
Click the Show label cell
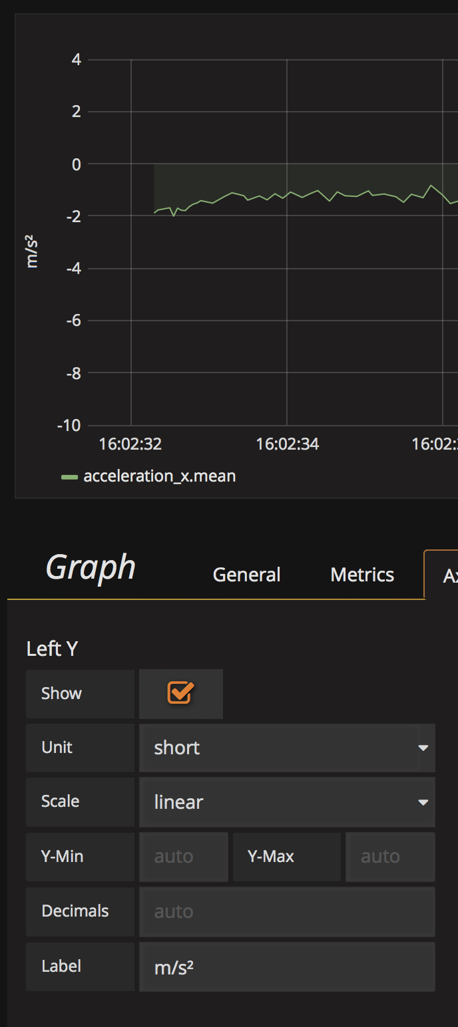(x=80, y=693)
